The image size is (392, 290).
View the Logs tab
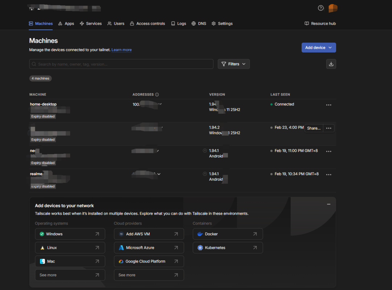coord(179,24)
